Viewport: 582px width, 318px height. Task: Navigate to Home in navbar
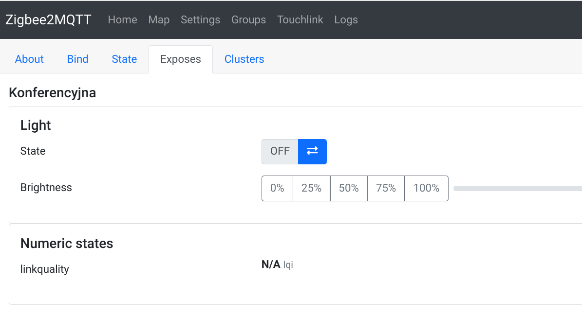tap(122, 20)
